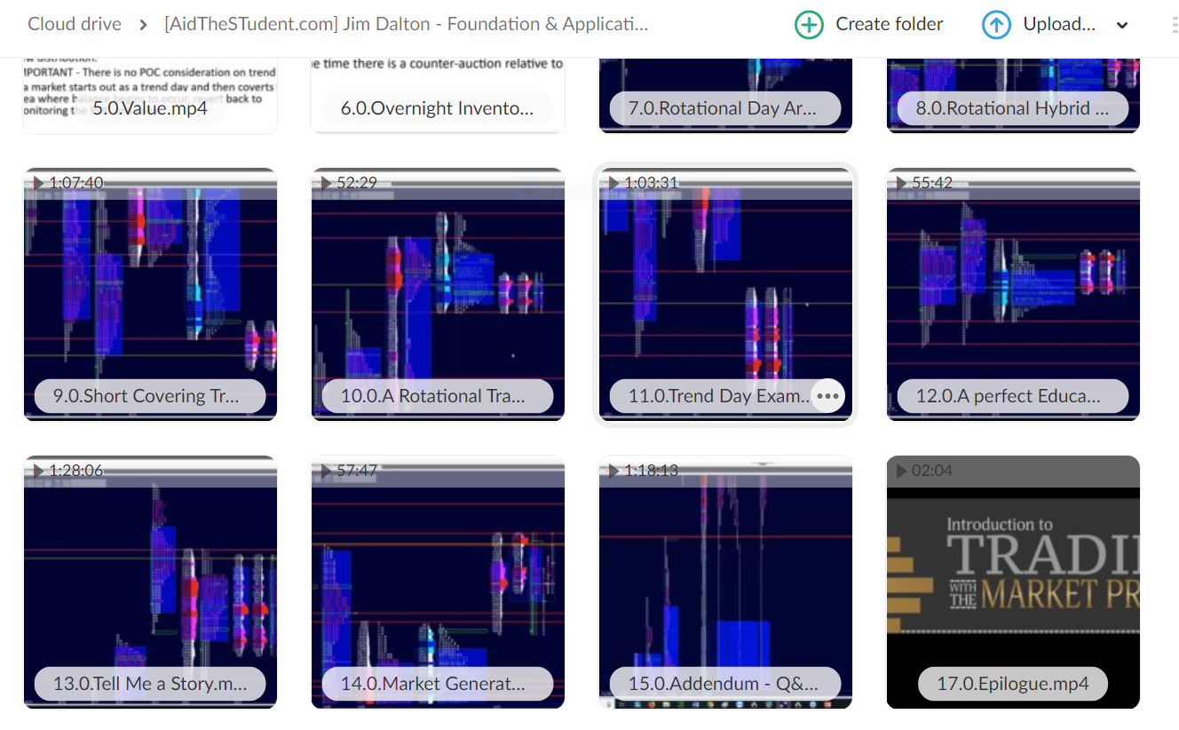The image size is (1179, 730).
Task: Open more options for 11.0.Trend Day Exam
Action: point(828,396)
